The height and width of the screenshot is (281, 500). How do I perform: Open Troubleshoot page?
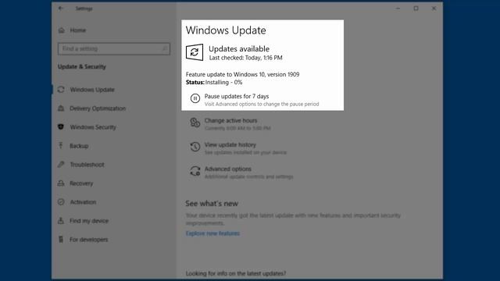pyautogui.click(x=87, y=165)
